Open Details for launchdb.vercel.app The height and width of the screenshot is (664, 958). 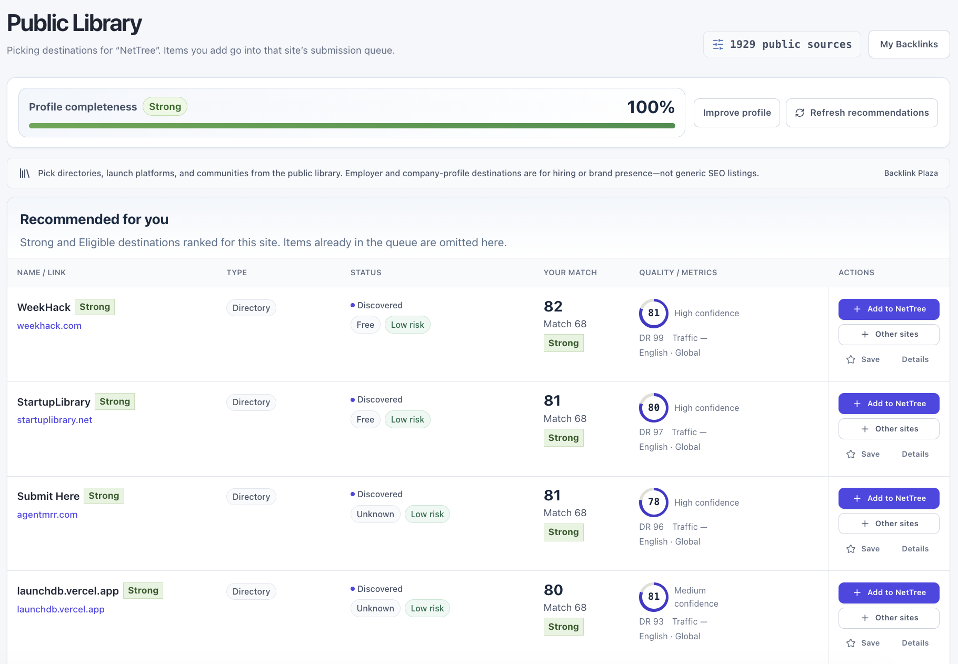coord(915,643)
